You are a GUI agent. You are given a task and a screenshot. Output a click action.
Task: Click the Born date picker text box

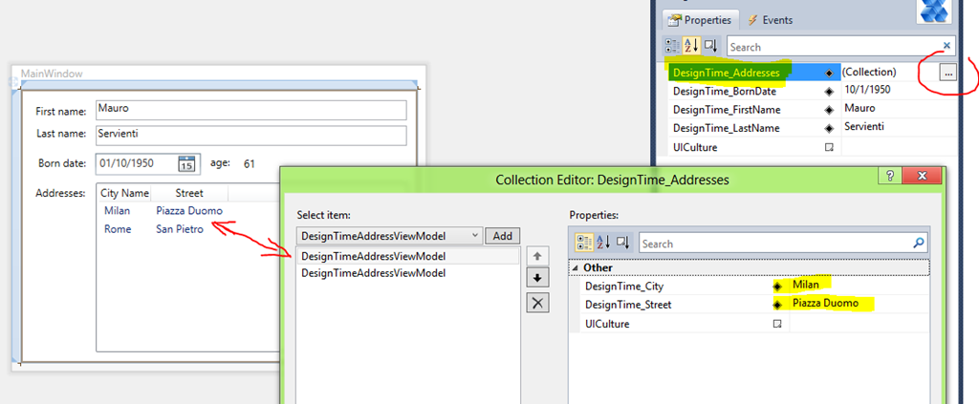click(x=136, y=163)
